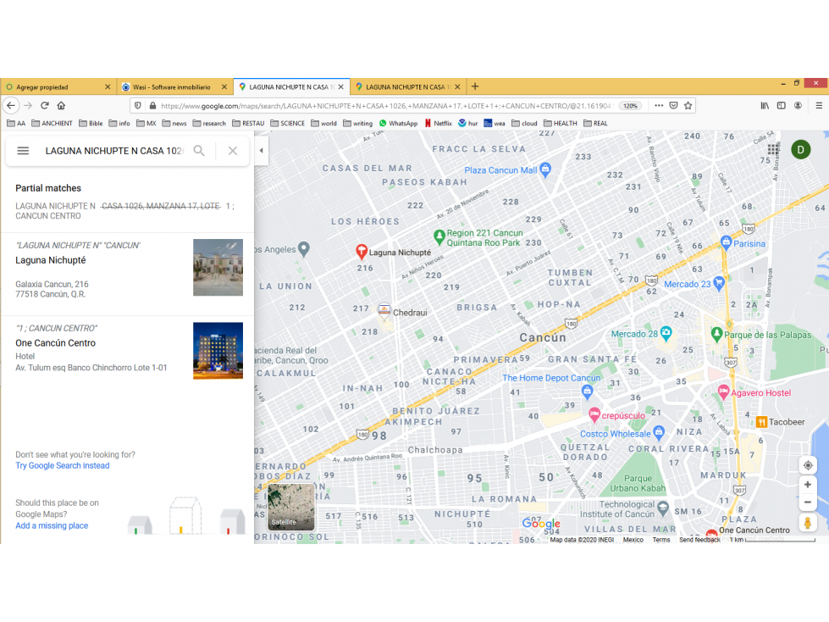Click the Mercado 23 shopping pin
The width and height of the screenshot is (829, 622).
[x=719, y=283]
